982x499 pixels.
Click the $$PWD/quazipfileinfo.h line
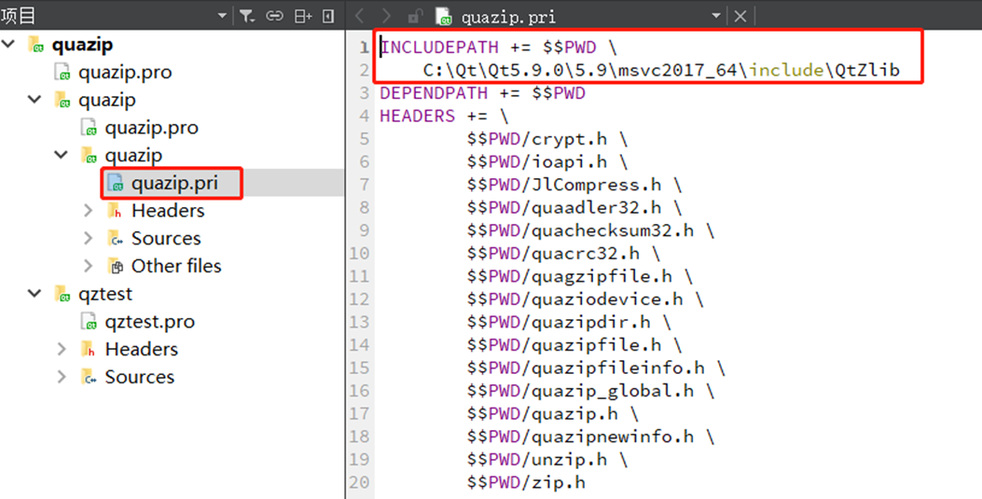pos(596,367)
